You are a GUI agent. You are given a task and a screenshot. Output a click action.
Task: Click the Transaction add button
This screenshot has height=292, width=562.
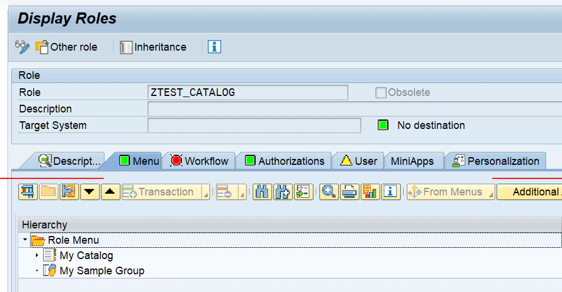click(x=161, y=192)
